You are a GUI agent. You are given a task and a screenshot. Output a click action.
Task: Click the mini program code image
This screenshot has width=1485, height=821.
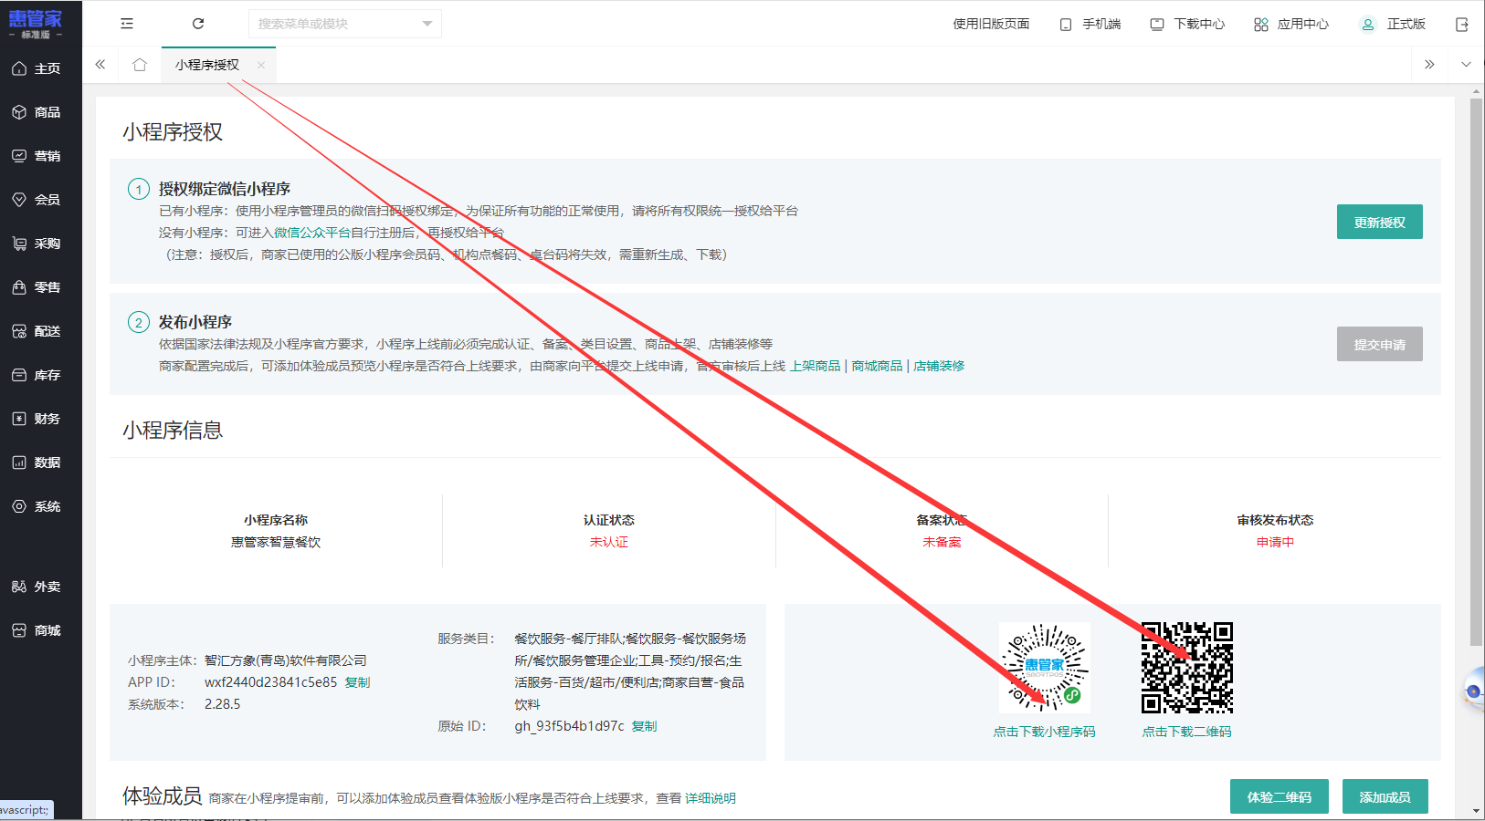click(1045, 668)
